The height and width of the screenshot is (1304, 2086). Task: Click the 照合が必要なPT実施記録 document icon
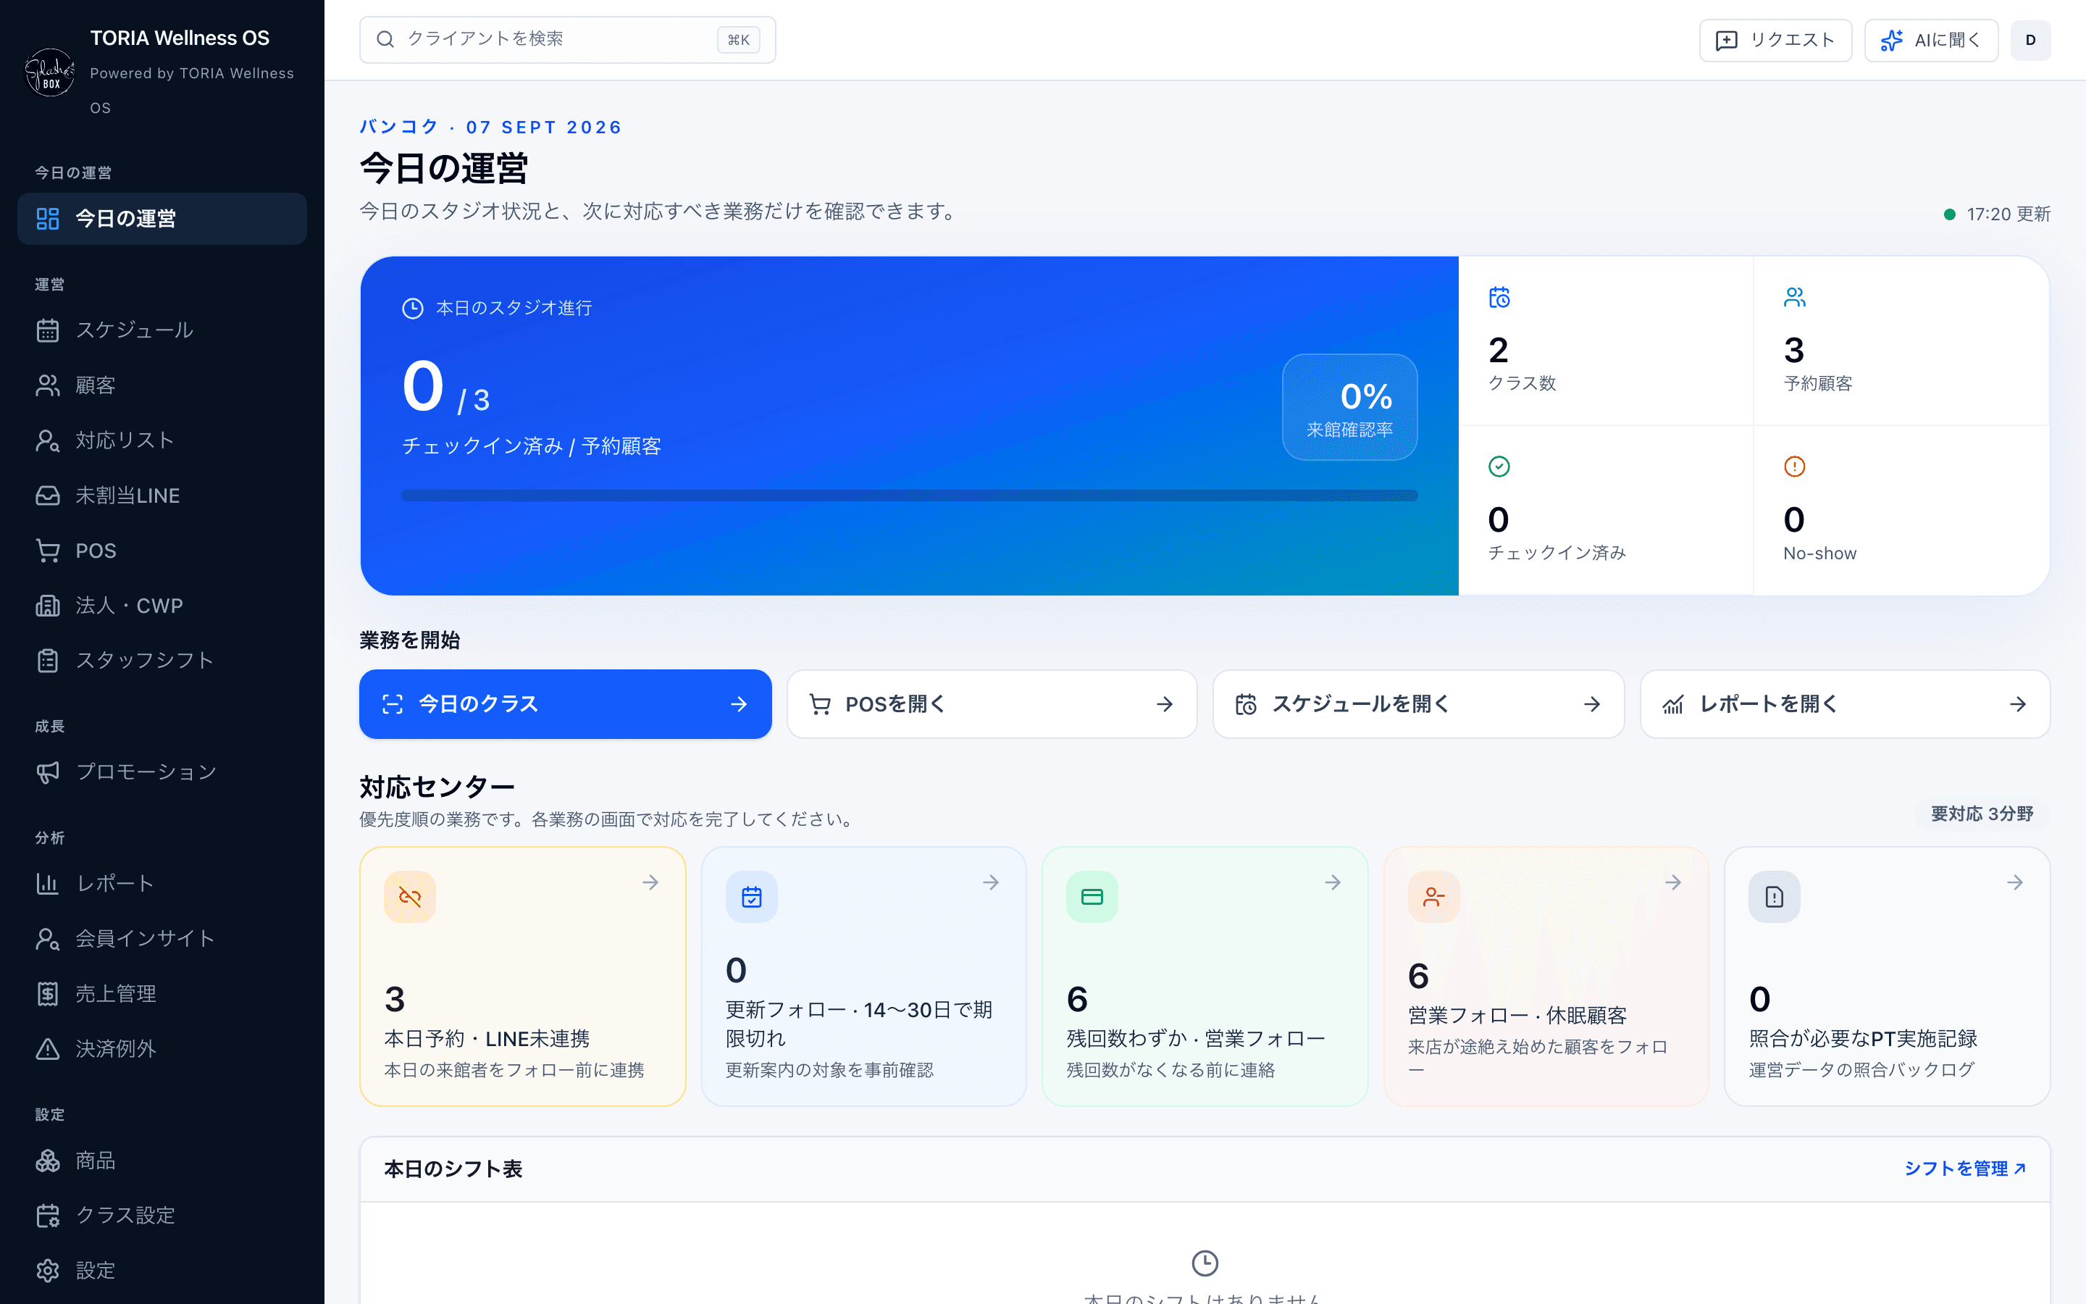(1774, 897)
